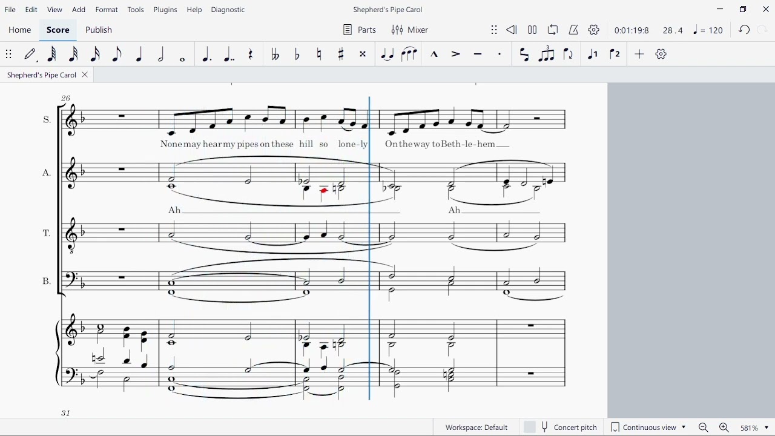Open the Format menu
Screen dimensions: 775x436
(107, 10)
